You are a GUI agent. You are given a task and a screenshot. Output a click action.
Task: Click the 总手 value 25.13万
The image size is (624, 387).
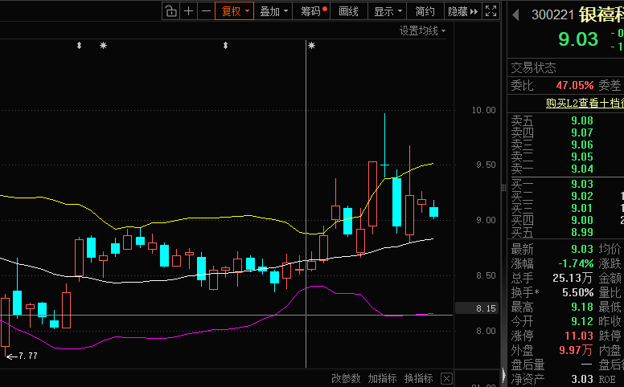tap(573, 278)
